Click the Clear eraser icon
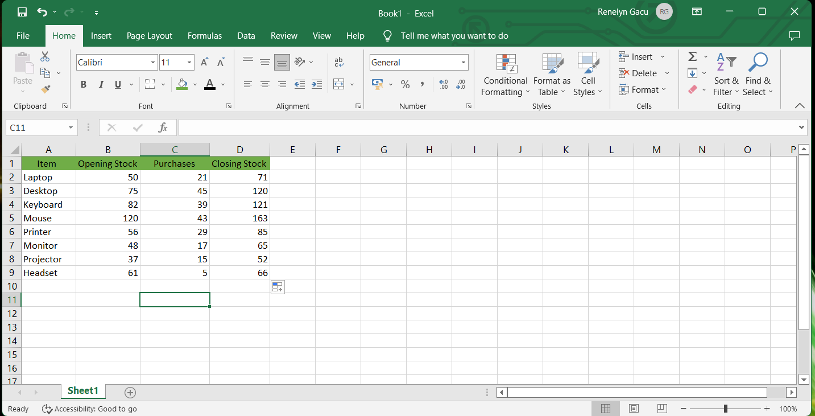Viewport: 815px width, 416px height. [x=693, y=89]
